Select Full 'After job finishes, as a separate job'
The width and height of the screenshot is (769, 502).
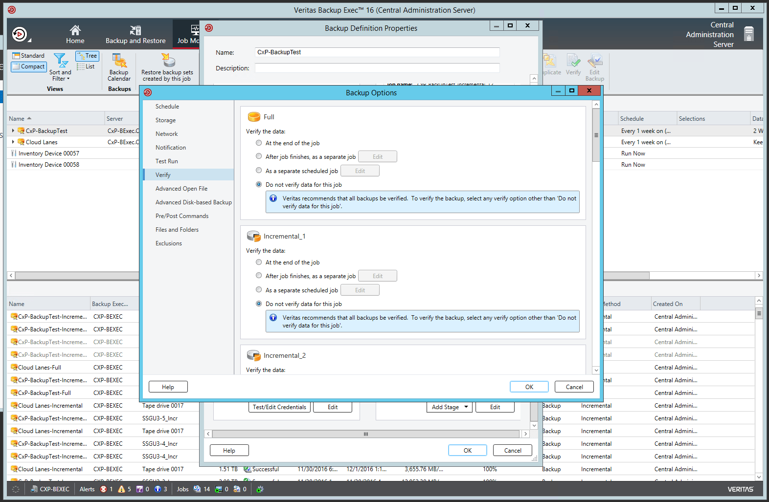coord(259,156)
